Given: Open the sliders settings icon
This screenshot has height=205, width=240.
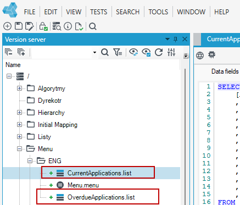Looking at the screenshot, I should tap(171, 52).
